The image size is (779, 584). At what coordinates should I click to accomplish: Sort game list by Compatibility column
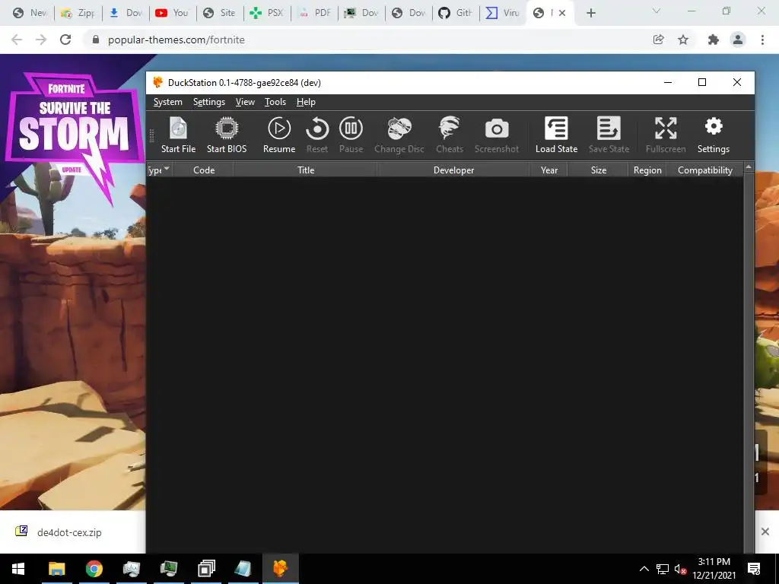[704, 170]
